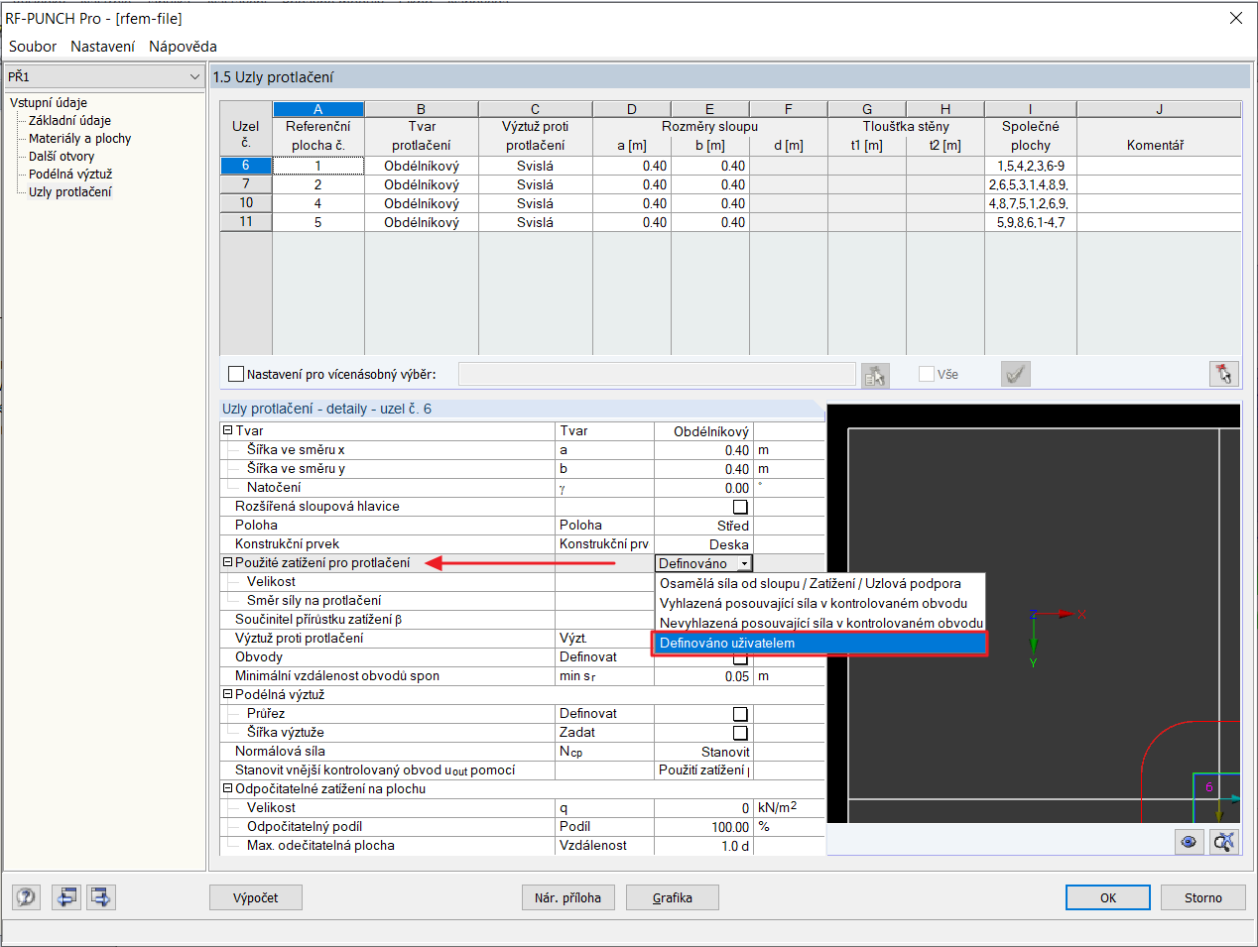Open Další otvory in navigator
This screenshot has height=947, width=1258.
tap(62, 156)
